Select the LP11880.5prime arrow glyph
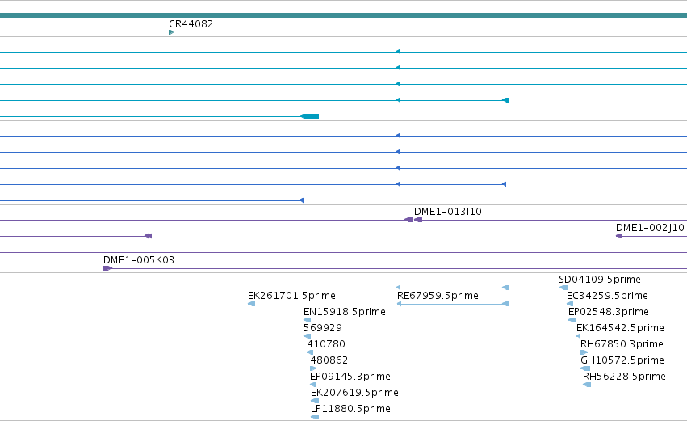 pyautogui.click(x=315, y=417)
